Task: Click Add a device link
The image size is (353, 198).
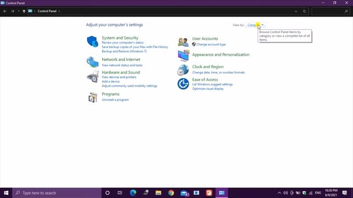Action: [x=110, y=81]
